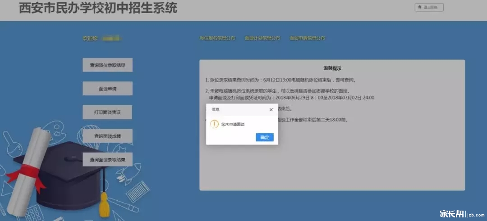Viewport: 487px width, 221px height.
Task: Click the 西安市民办学校初中招生系统 page title
Action: 98,8
